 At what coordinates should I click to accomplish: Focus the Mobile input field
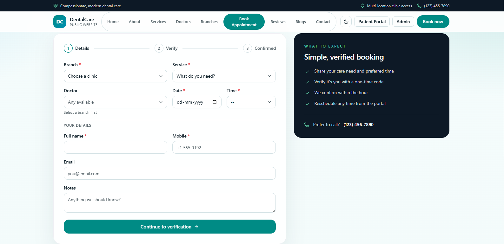(x=224, y=147)
